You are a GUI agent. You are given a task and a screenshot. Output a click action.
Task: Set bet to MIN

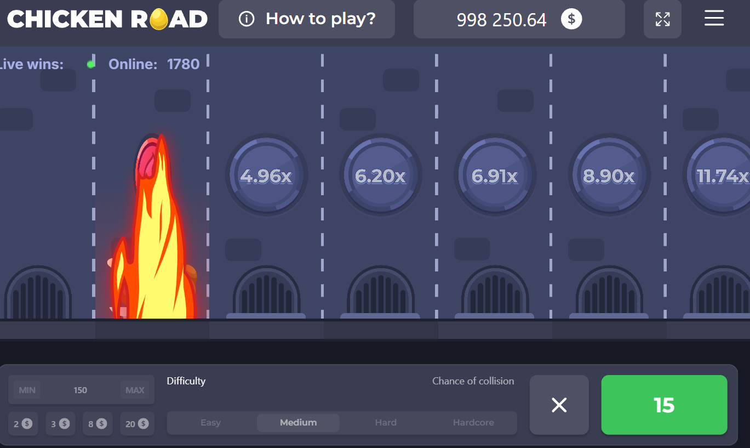coord(27,390)
